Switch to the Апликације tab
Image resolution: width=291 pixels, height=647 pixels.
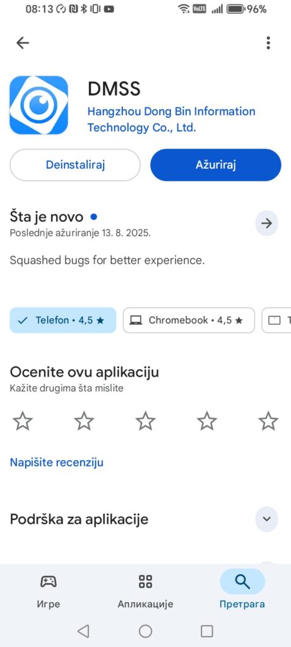[x=145, y=591]
